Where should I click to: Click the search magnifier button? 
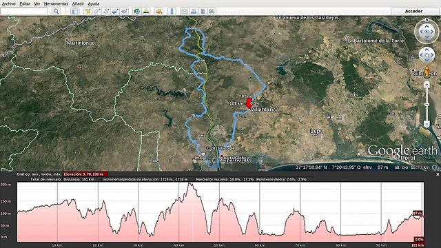click(57, 11)
